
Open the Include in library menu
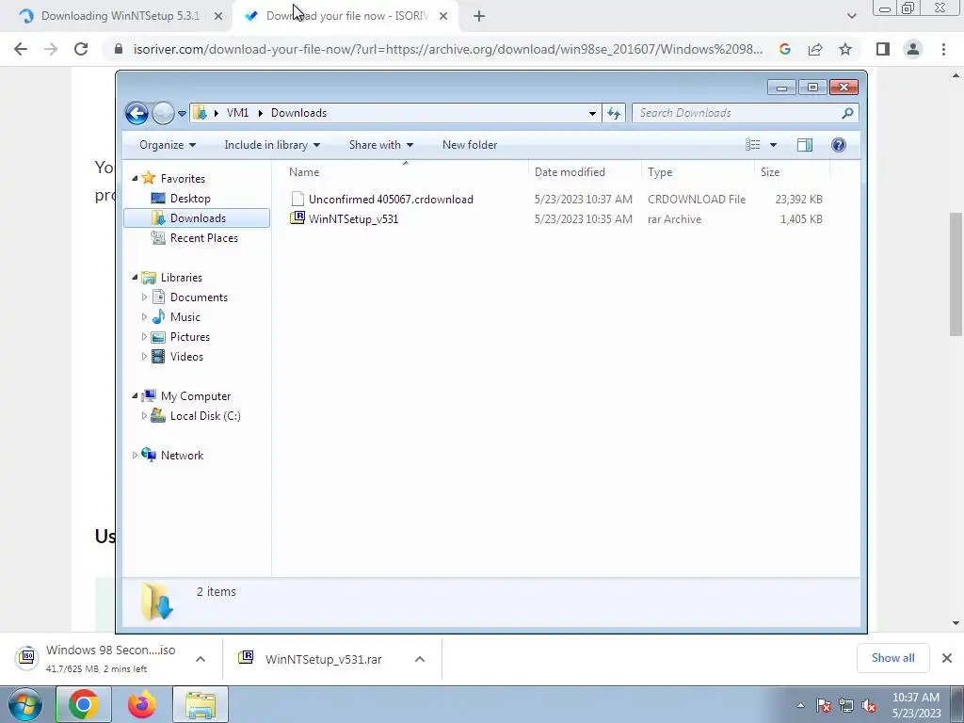point(272,145)
